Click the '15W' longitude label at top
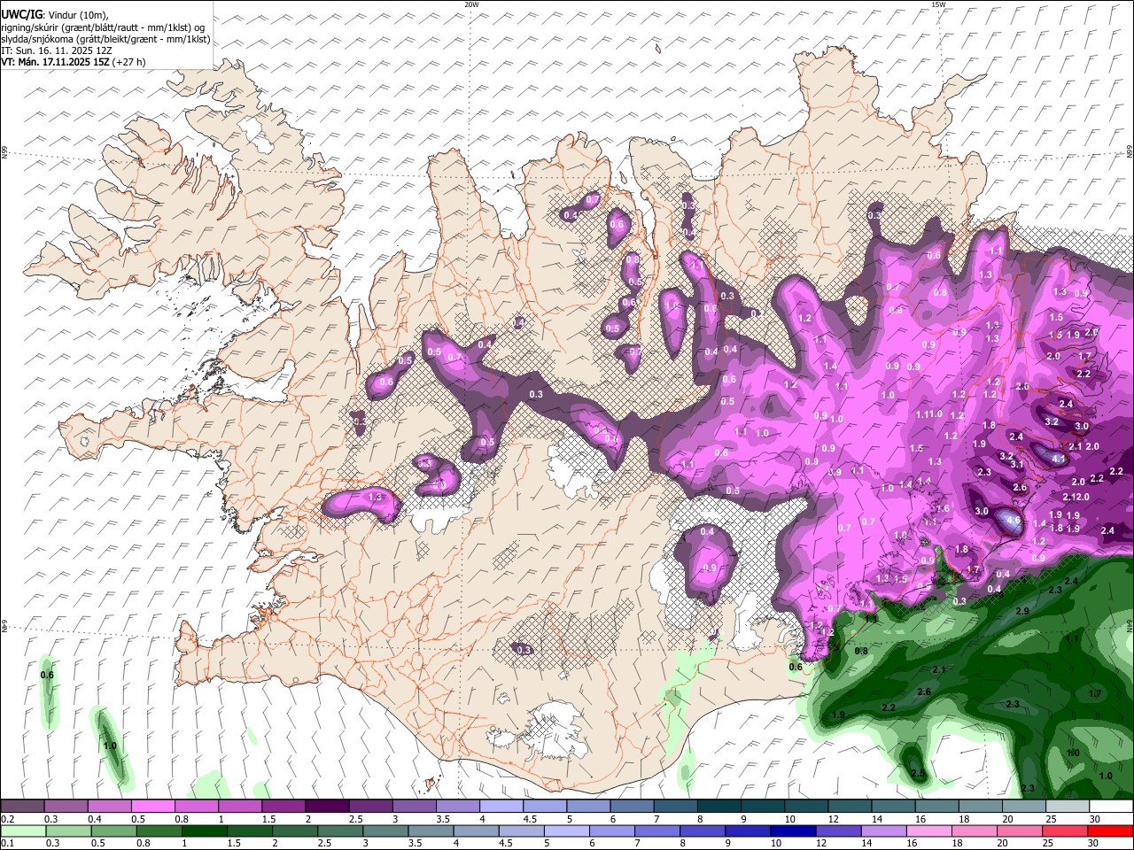This screenshot has height=850, width=1134. pos(937,4)
